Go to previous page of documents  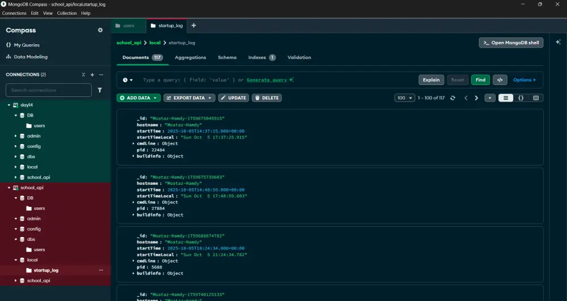click(x=466, y=98)
